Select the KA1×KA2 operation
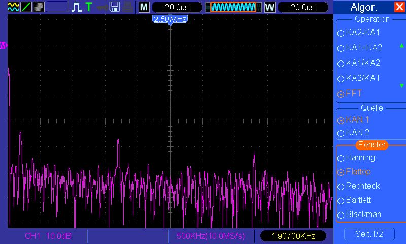 click(x=360, y=48)
